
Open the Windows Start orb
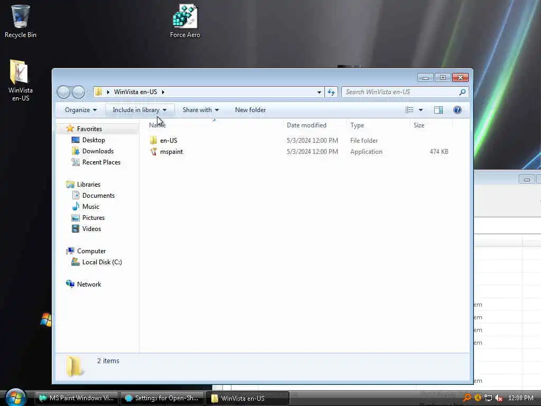(15, 397)
